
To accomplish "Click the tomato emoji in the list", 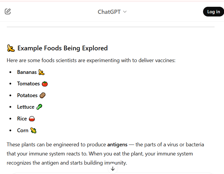I will [45, 84].
